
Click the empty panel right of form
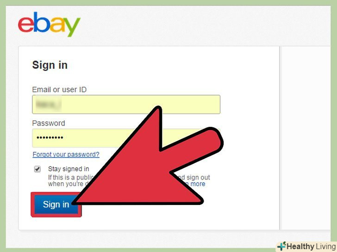(x=305, y=138)
